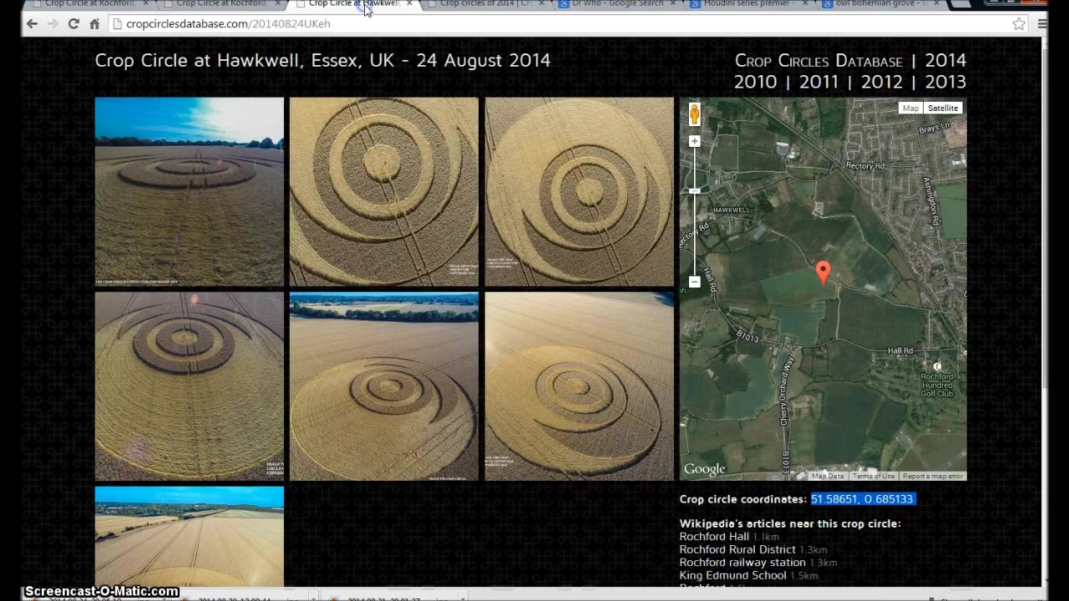The height and width of the screenshot is (601, 1069).
Task: Bookmark this page with the star icon
Action: [1019, 24]
